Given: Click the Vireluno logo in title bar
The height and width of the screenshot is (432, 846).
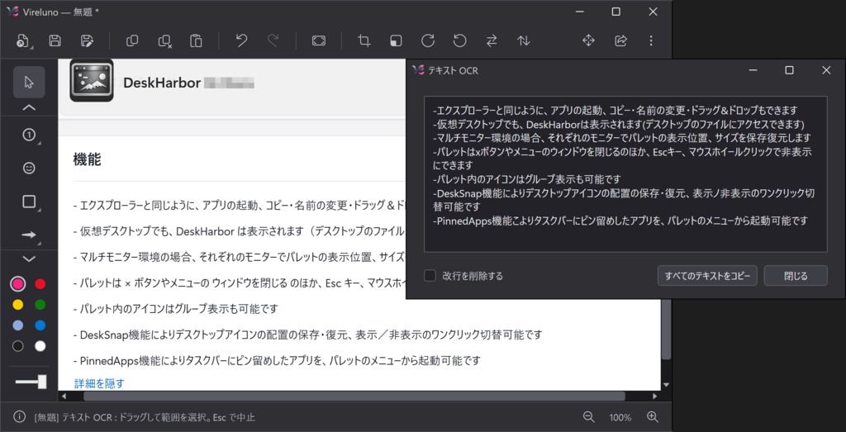Looking at the screenshot, I should click(12, 12).
